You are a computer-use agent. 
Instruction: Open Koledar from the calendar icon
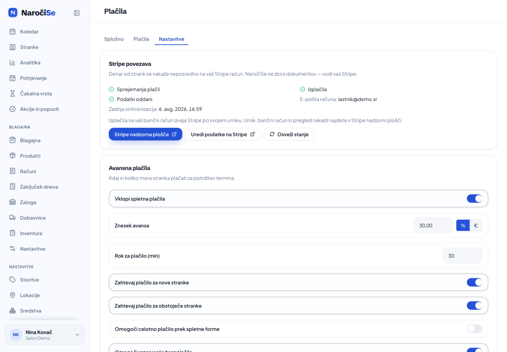coord(12,31)
